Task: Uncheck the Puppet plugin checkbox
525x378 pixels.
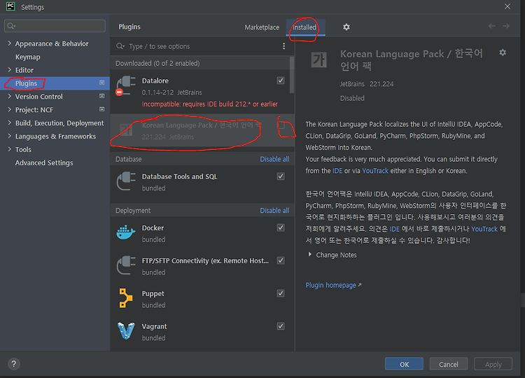Action: [x=281, y=293]
